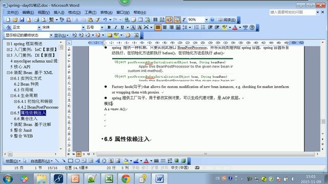Click the Open file folder icon
Viewport: 328px width, 184px height.
tap(15, 20)
